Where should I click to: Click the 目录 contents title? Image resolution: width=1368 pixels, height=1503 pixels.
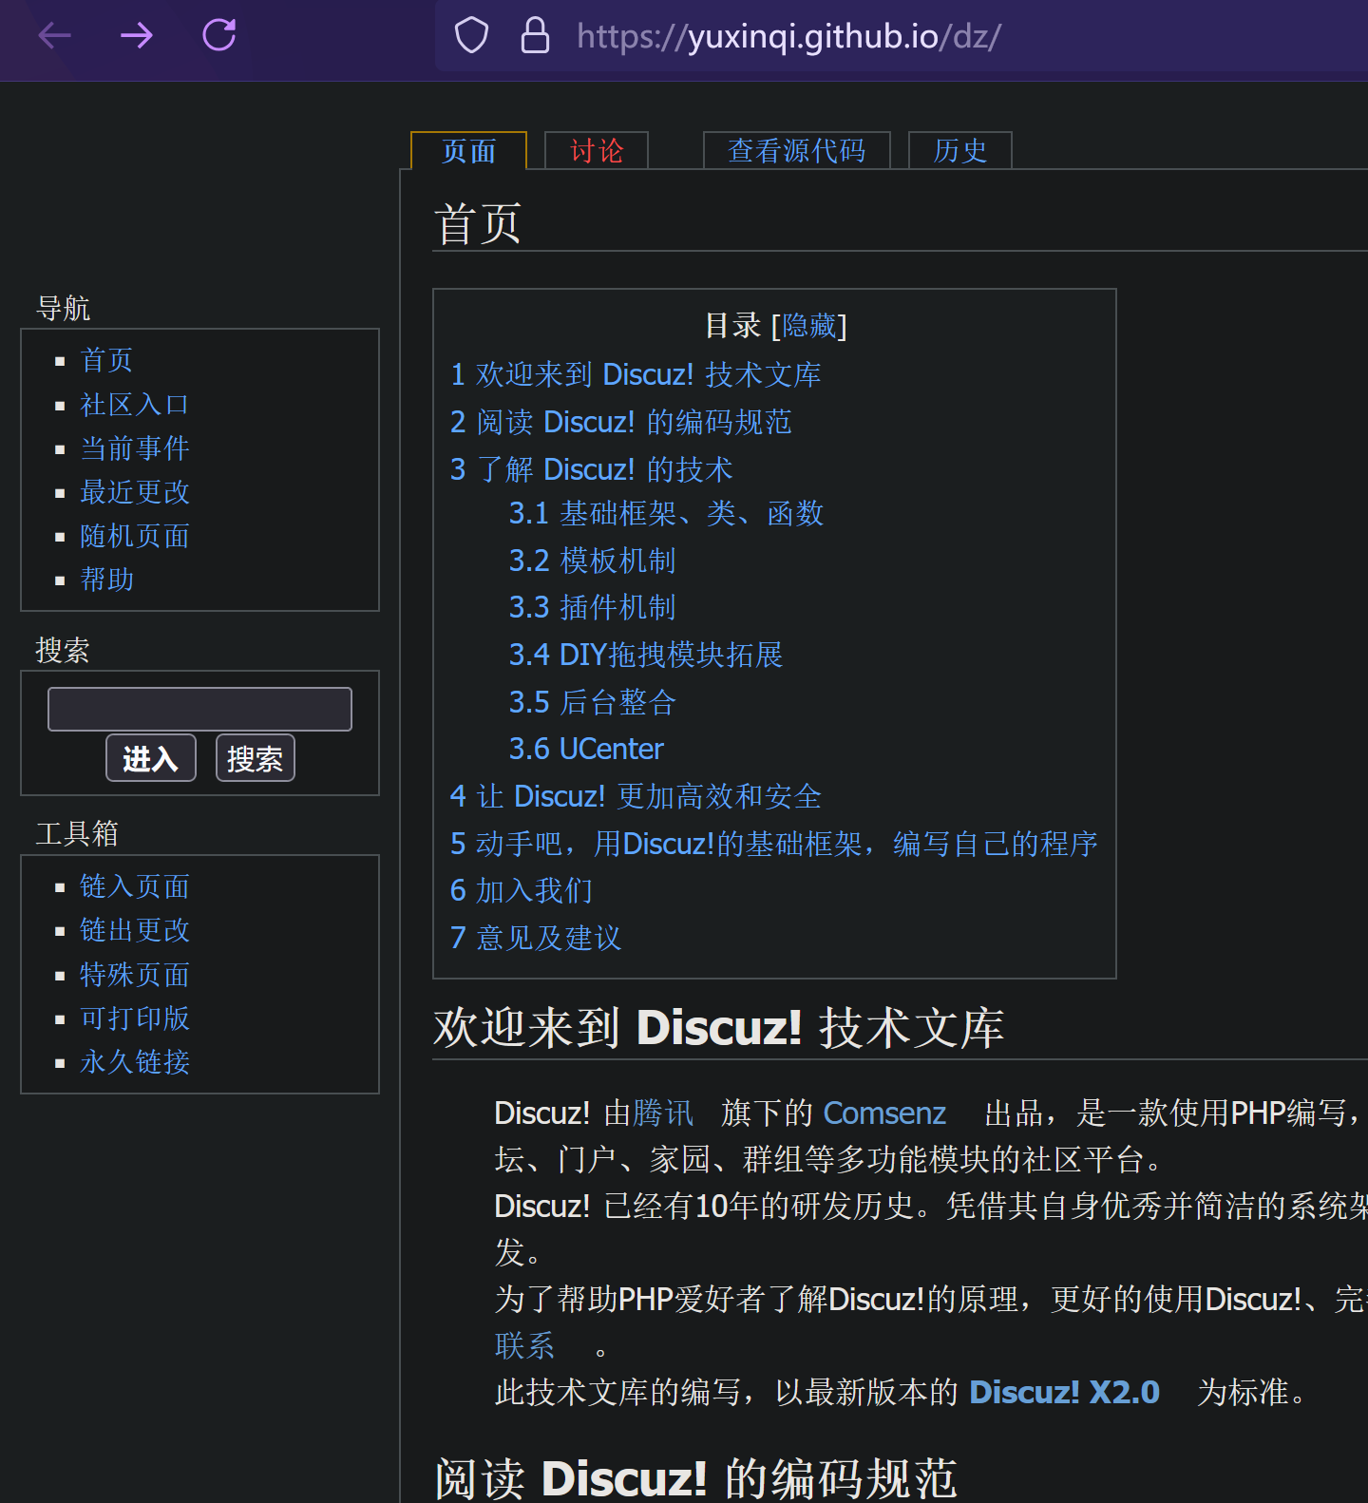732,326
